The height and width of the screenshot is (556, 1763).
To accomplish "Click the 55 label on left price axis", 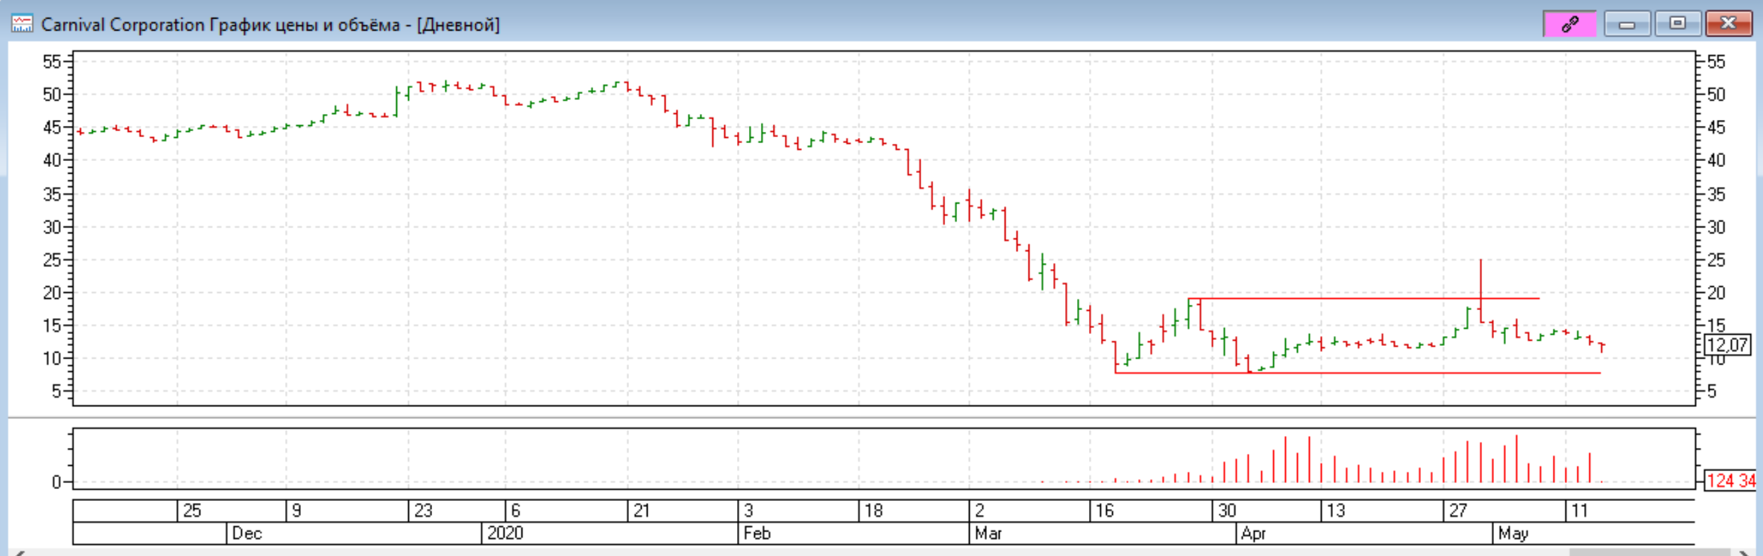I will (x=52, y=62).
